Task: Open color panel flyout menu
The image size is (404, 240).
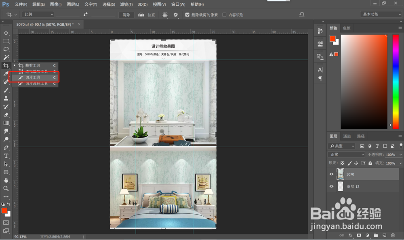Action: click(400, 28)
